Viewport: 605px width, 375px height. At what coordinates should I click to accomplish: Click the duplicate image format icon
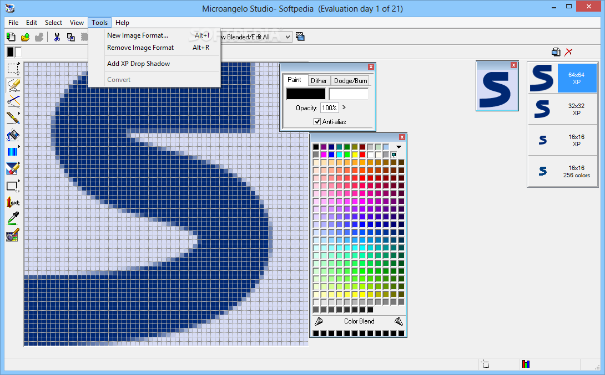tap(556, 52)
